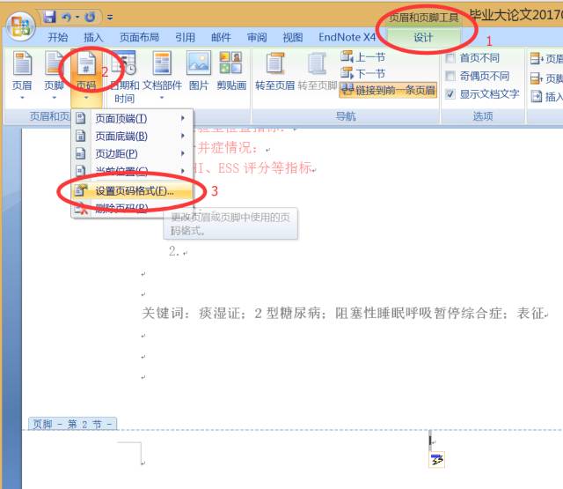Viewport: 563px width, 489px height.
Task: Choose 删除页码(R) menu entry
Action: (132, 208)
